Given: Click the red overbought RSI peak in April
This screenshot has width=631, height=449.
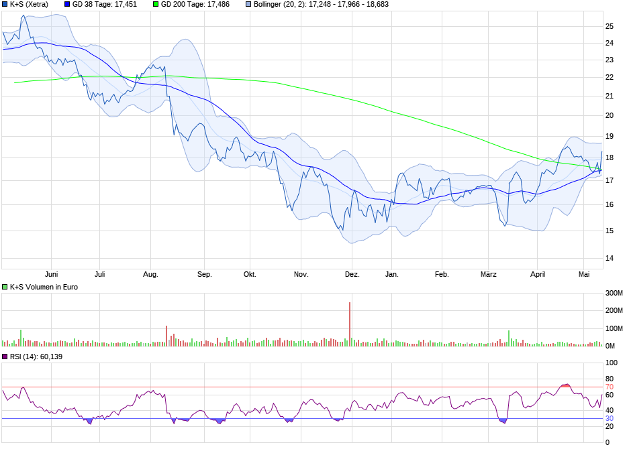Looking at the screenshot, I should [565, 385].
